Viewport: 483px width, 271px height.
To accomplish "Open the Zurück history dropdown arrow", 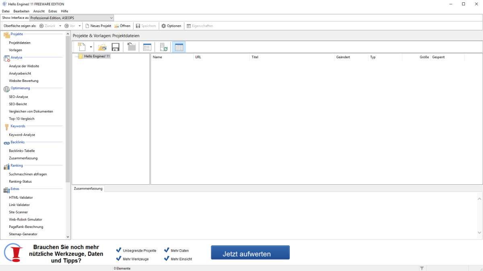I will (60, 26).
